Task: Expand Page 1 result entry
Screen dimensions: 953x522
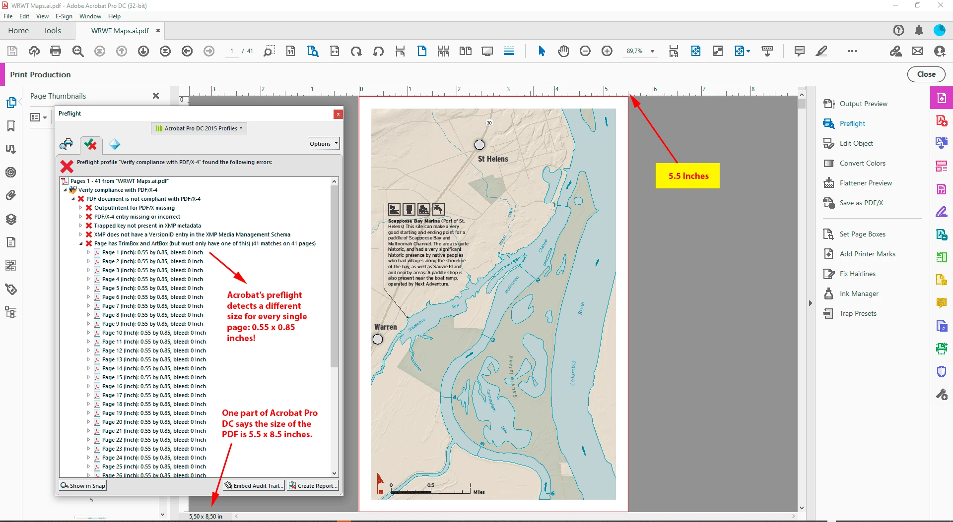Action: point(89,252)
